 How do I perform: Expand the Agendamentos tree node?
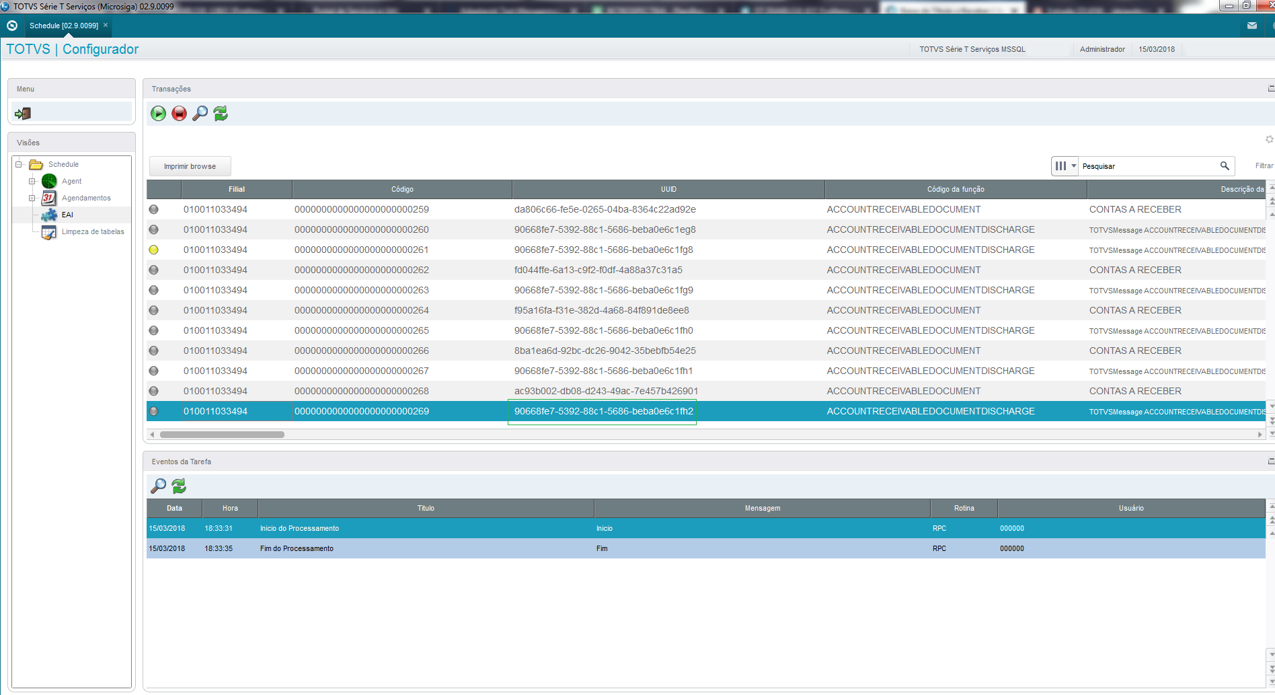click(x=32, y=198)
